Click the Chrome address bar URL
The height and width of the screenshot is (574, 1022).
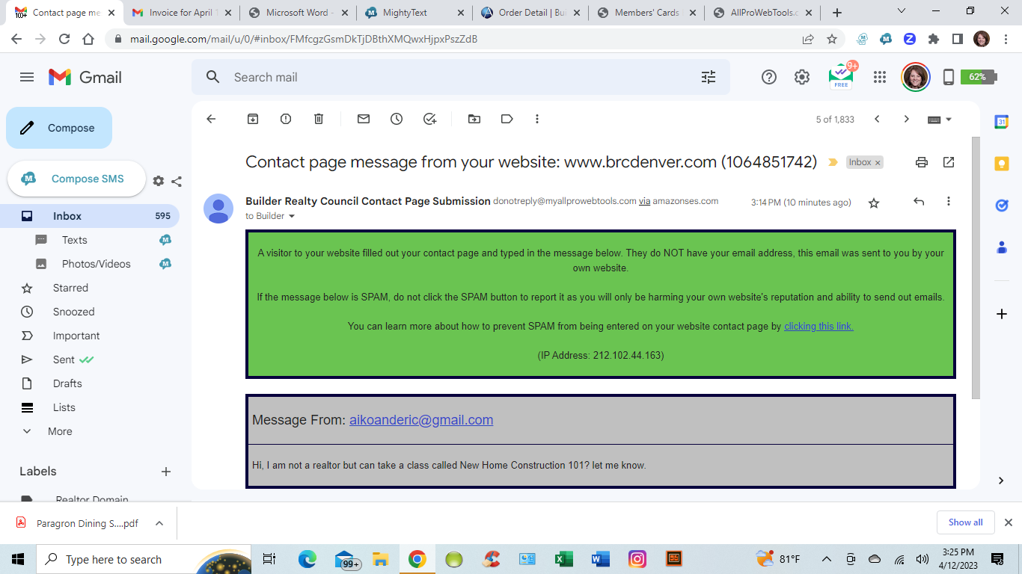tap(304, 40)
